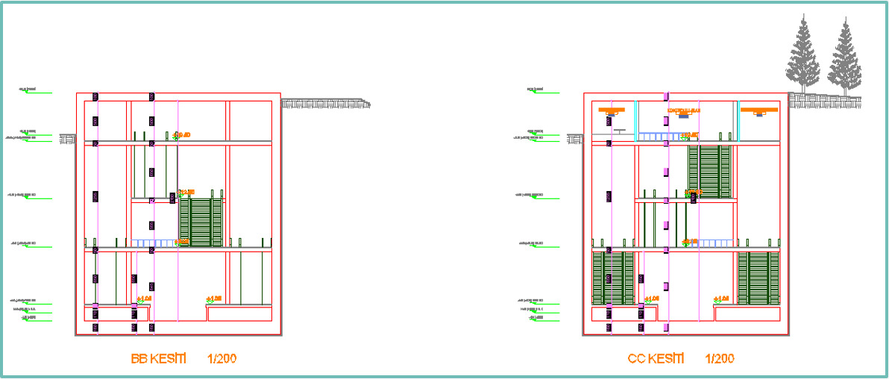The width and height of the screenshot is (889, 379).
Task: Select ground hatch right of BB section
Action: (325, 104)
